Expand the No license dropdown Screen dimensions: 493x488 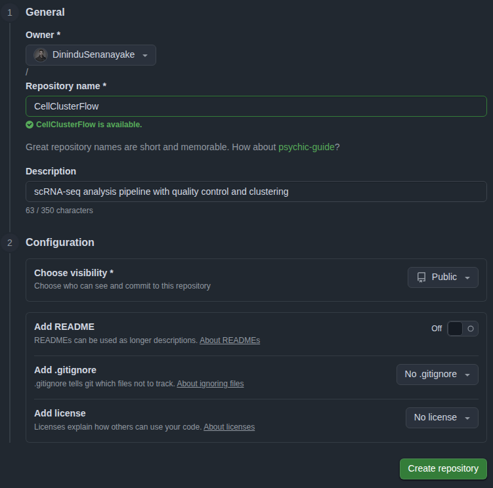442,418
